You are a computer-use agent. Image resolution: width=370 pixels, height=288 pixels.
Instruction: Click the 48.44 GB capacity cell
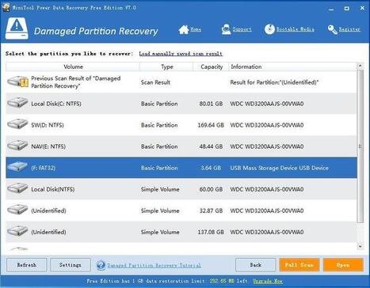[x=211, y=146]
